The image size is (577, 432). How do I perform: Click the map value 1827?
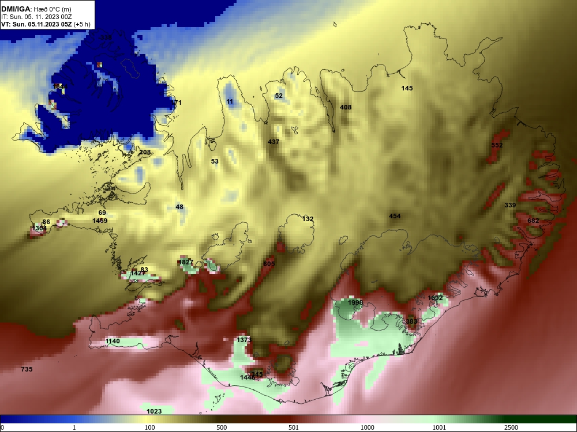(186, 262)
